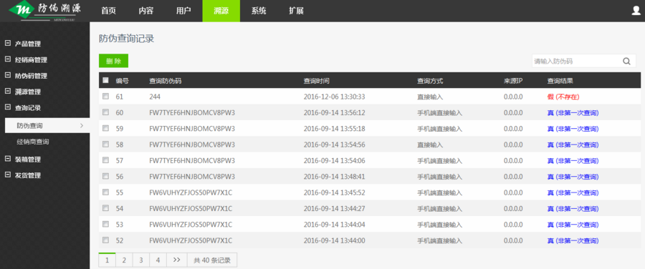This screenshot has height=269, width=645.
Task: Go to page 3 of records
Action: [x=140, y=260]
